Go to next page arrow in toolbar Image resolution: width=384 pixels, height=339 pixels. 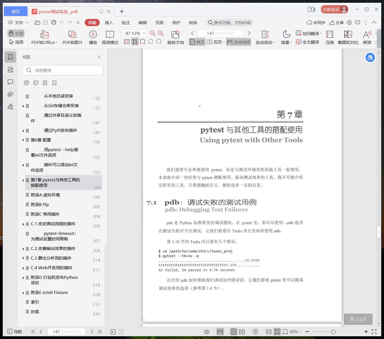249,33
